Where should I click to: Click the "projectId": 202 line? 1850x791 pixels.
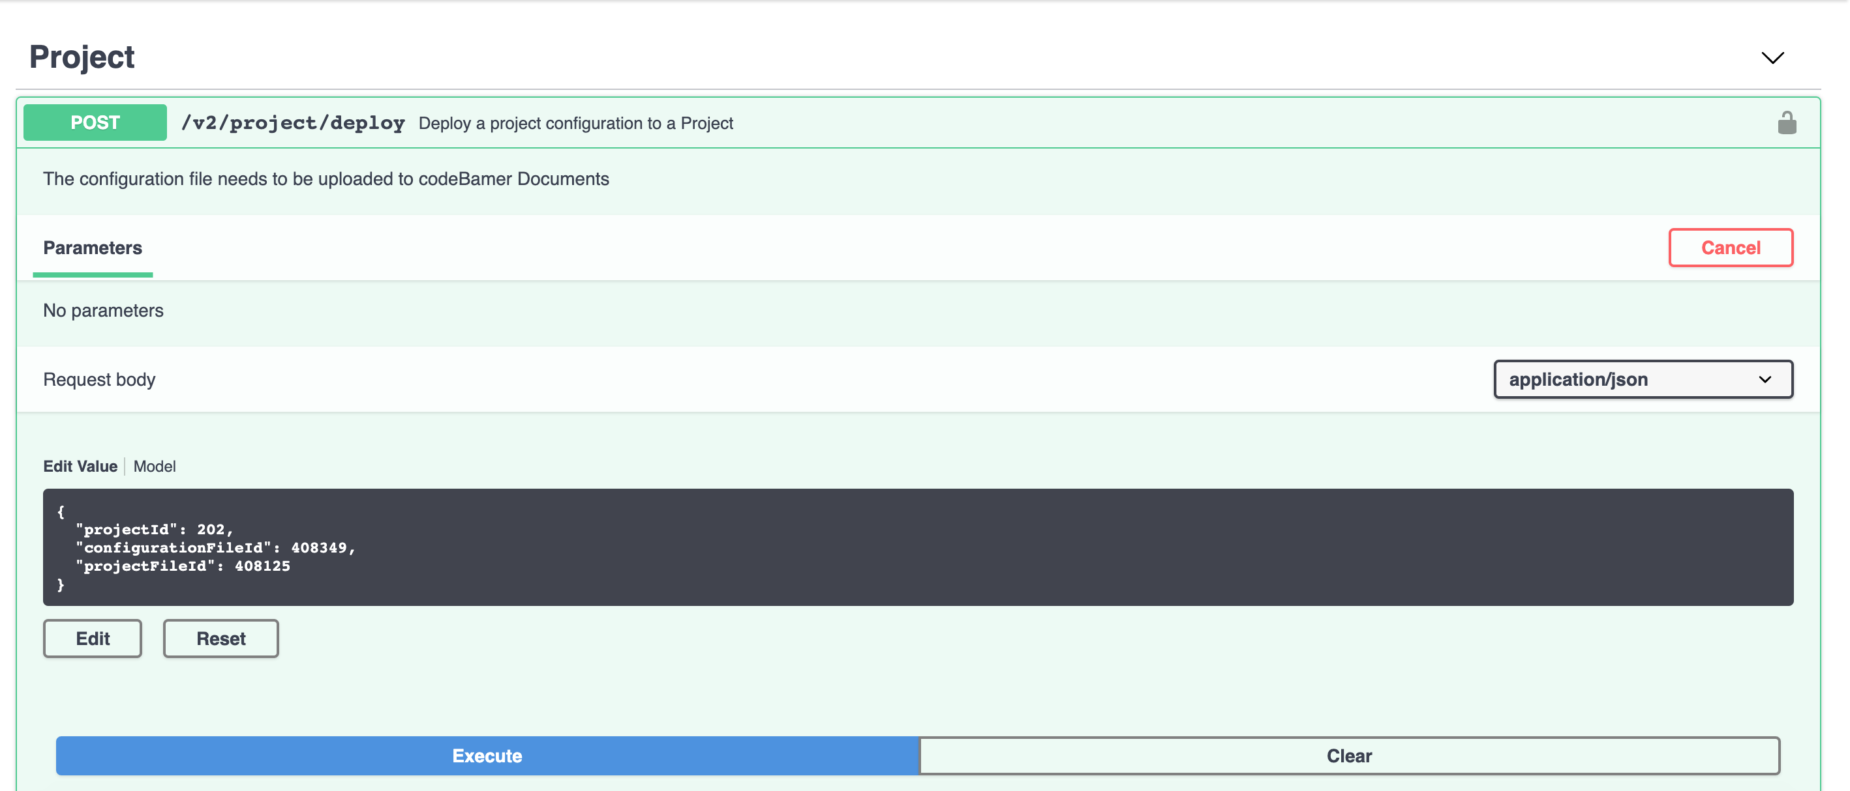155,529
